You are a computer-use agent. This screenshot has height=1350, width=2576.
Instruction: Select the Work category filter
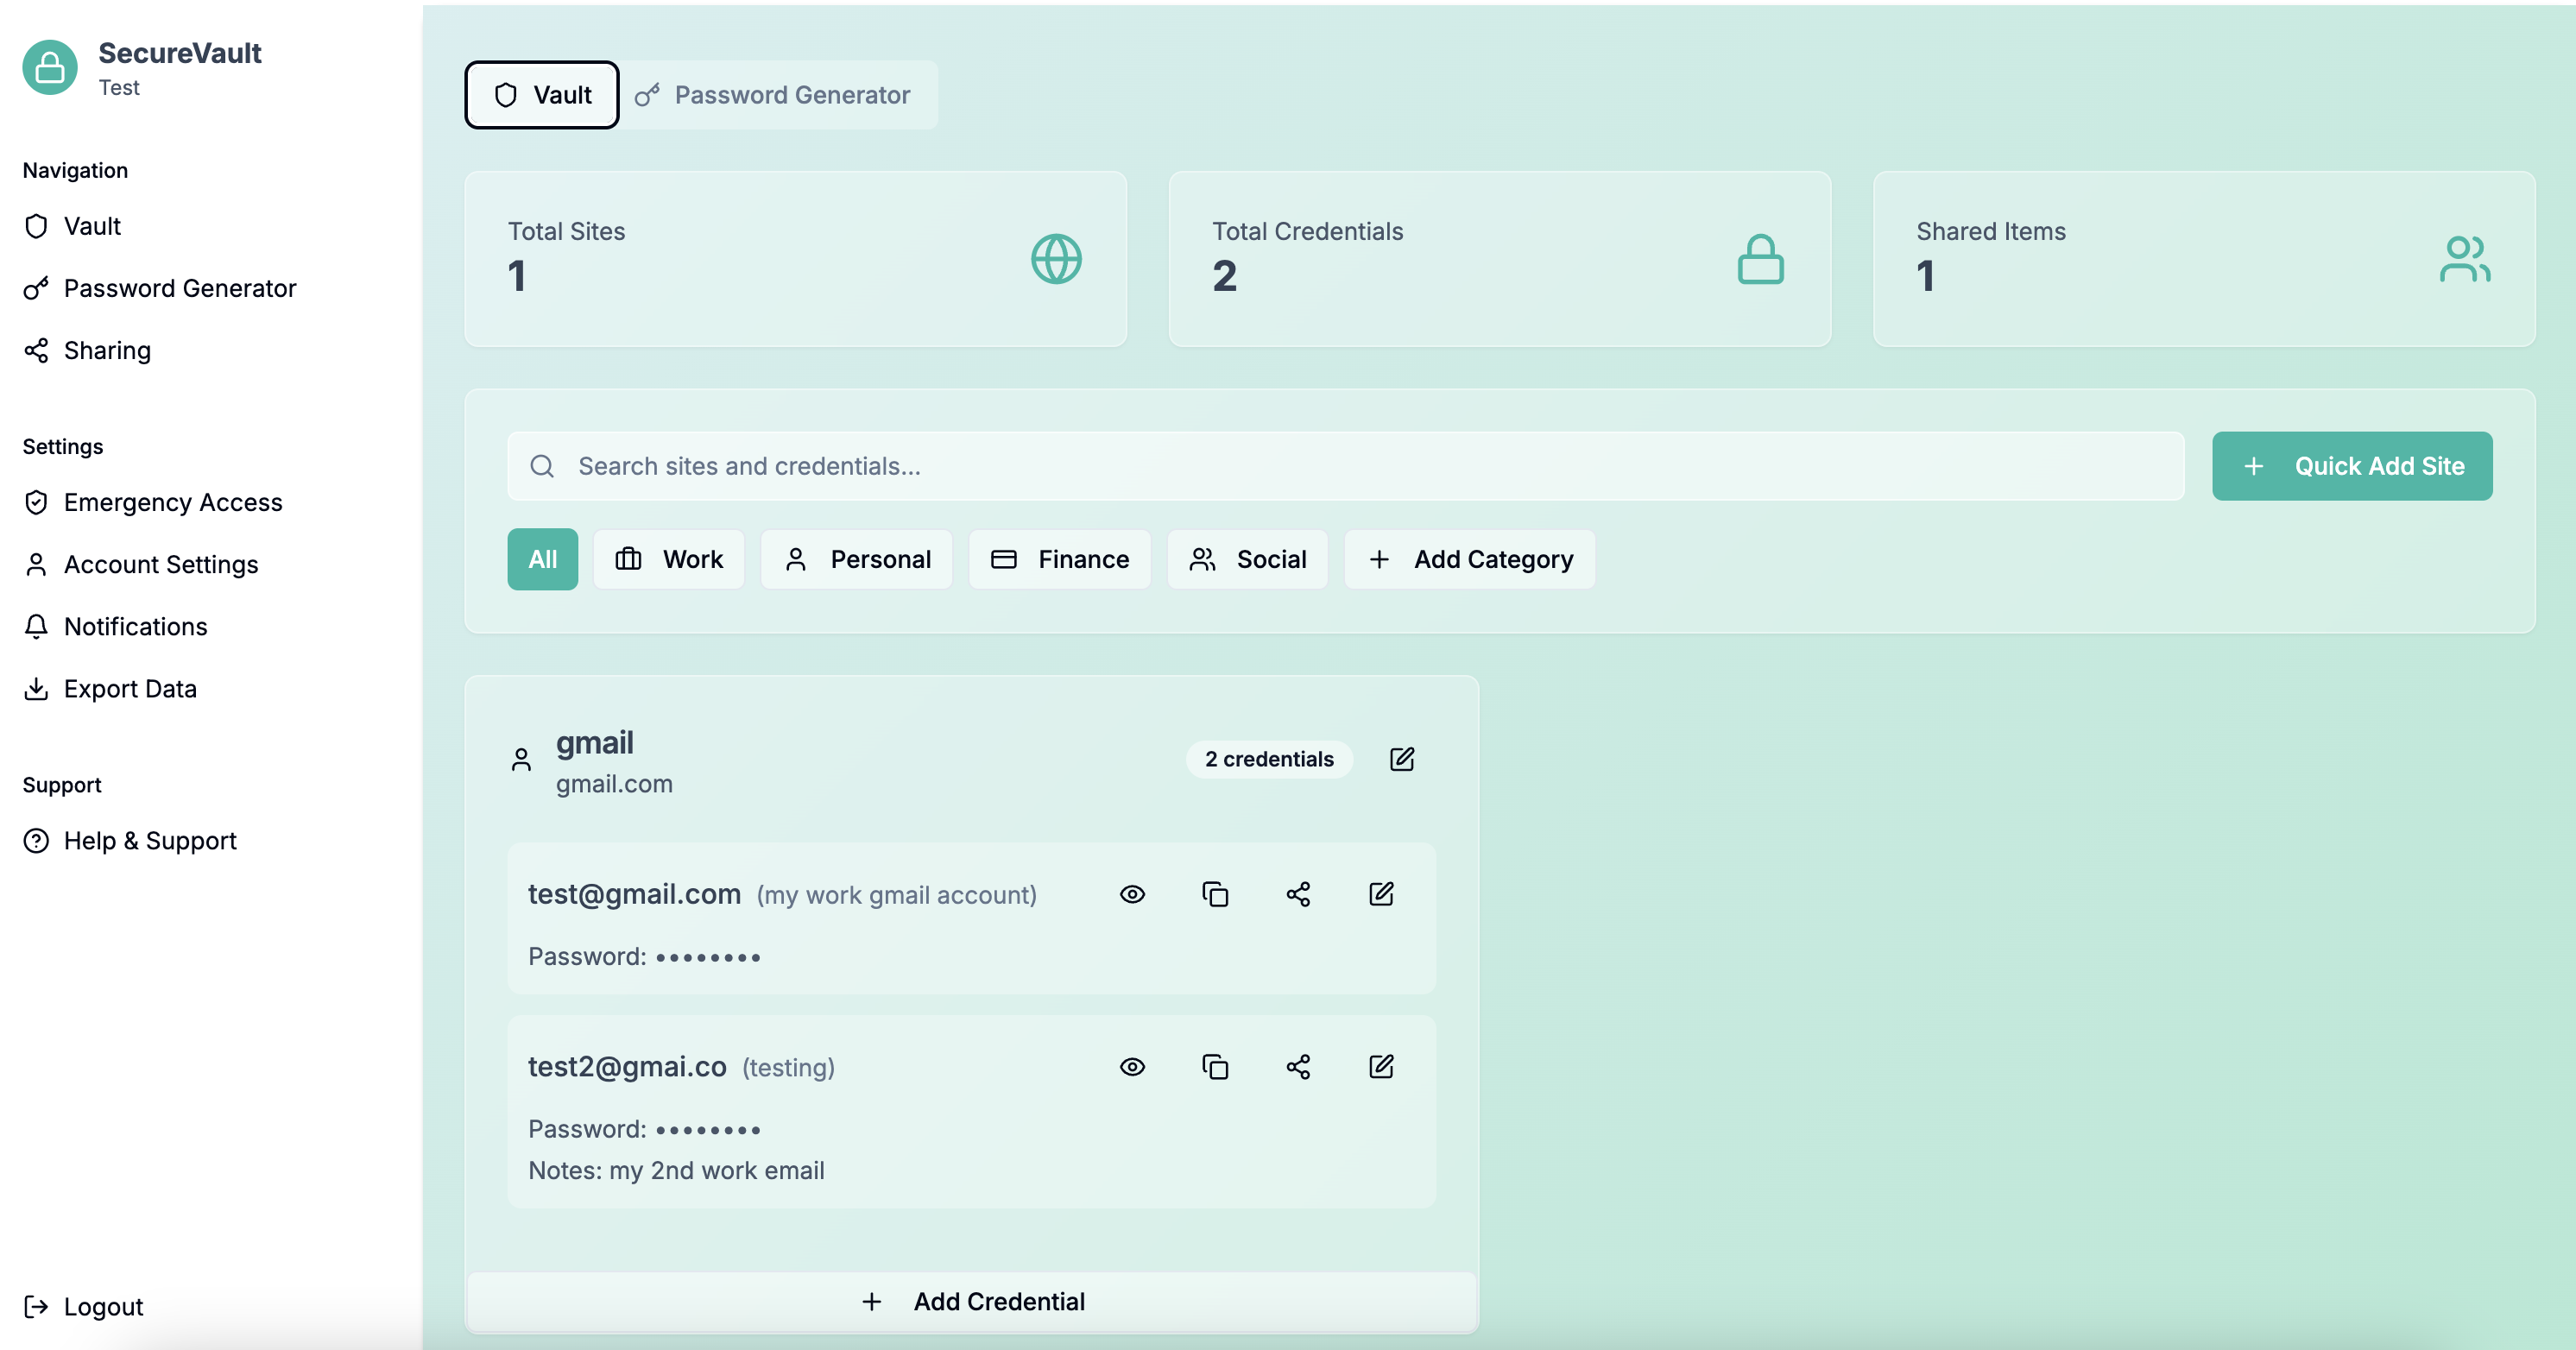point(668,559)
